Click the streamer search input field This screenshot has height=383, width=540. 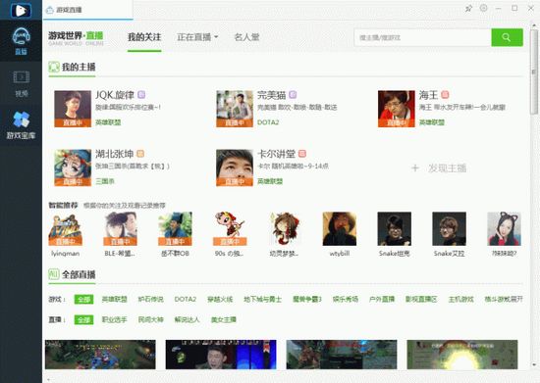pos(422,38)
